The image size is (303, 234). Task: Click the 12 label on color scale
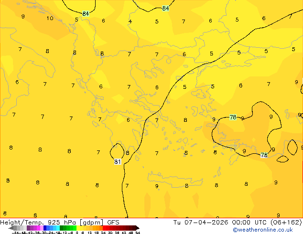[90, 233]
